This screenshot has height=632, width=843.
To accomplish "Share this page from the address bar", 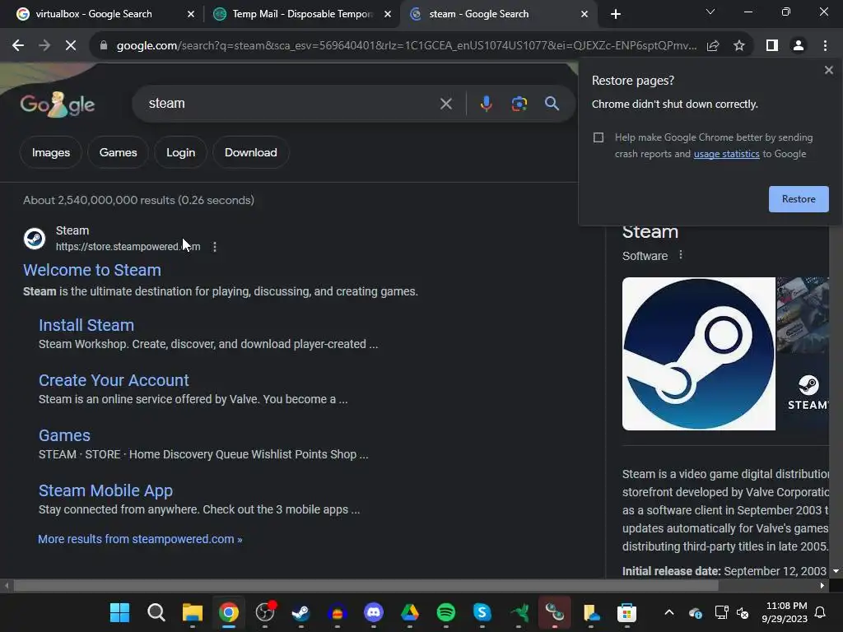I will [x=713, y=46].
